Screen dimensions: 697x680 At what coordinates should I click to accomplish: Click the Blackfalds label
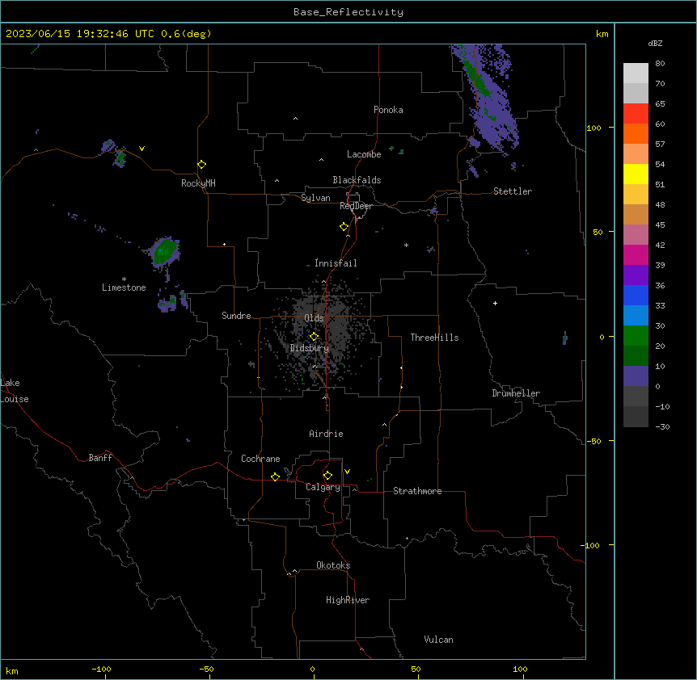357,180
